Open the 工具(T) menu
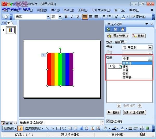Viewport: 156px width, 139px height. tap(83, 10)
